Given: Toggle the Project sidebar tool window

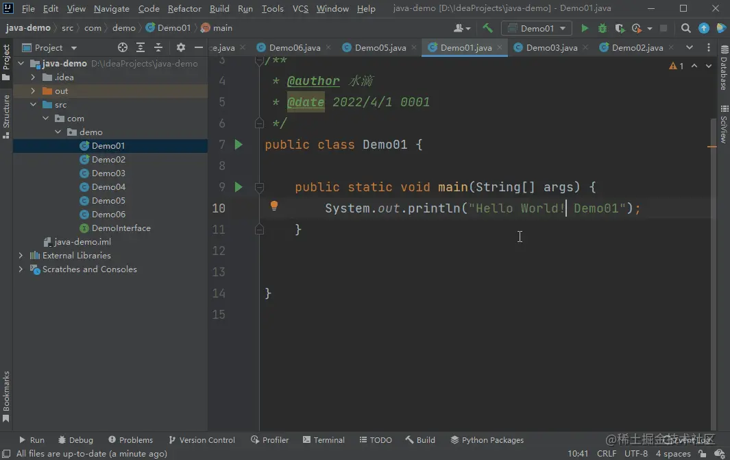Looking at the screenshot, I should click(x=6, y=62).
